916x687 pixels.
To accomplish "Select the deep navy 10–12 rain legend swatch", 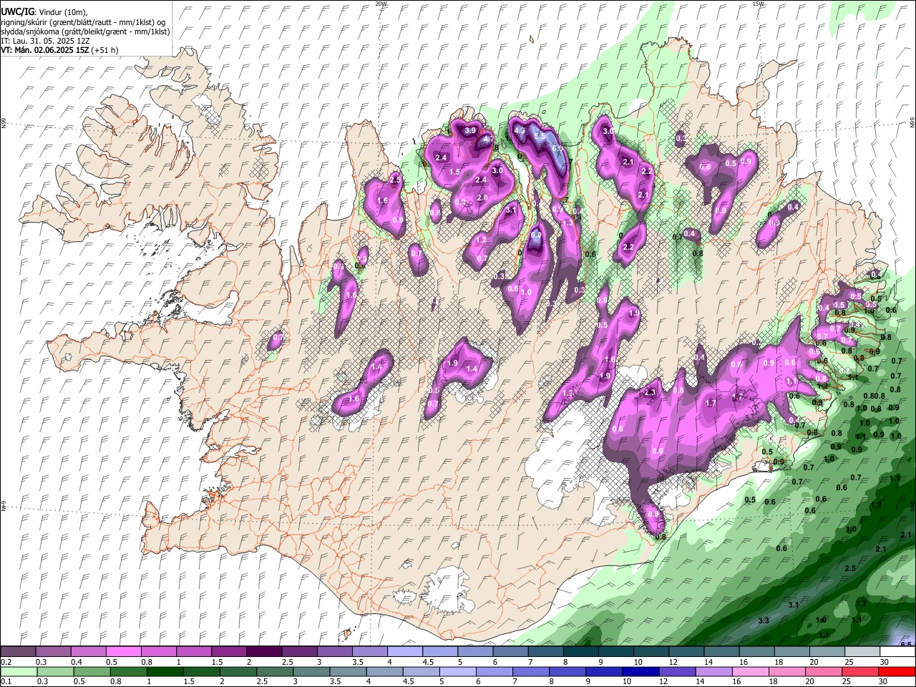I will [x=640, y=671].
